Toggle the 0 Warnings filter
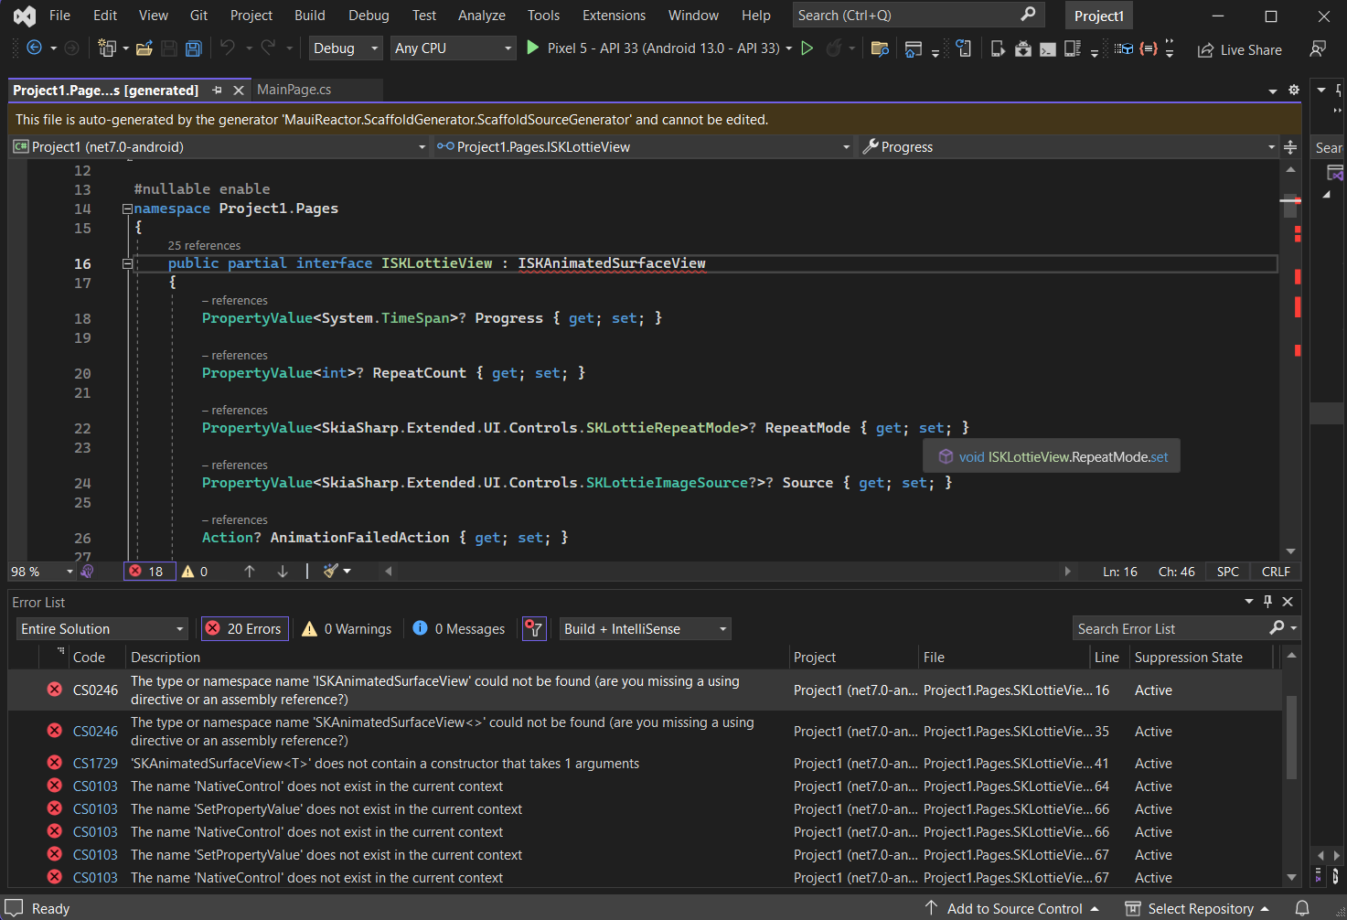This screenshot has height=920, width=1347. (346, 628)
